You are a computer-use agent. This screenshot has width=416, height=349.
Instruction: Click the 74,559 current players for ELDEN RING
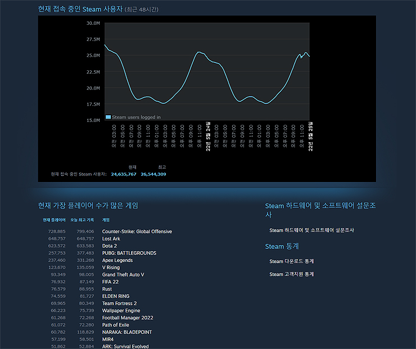[58, 296]
